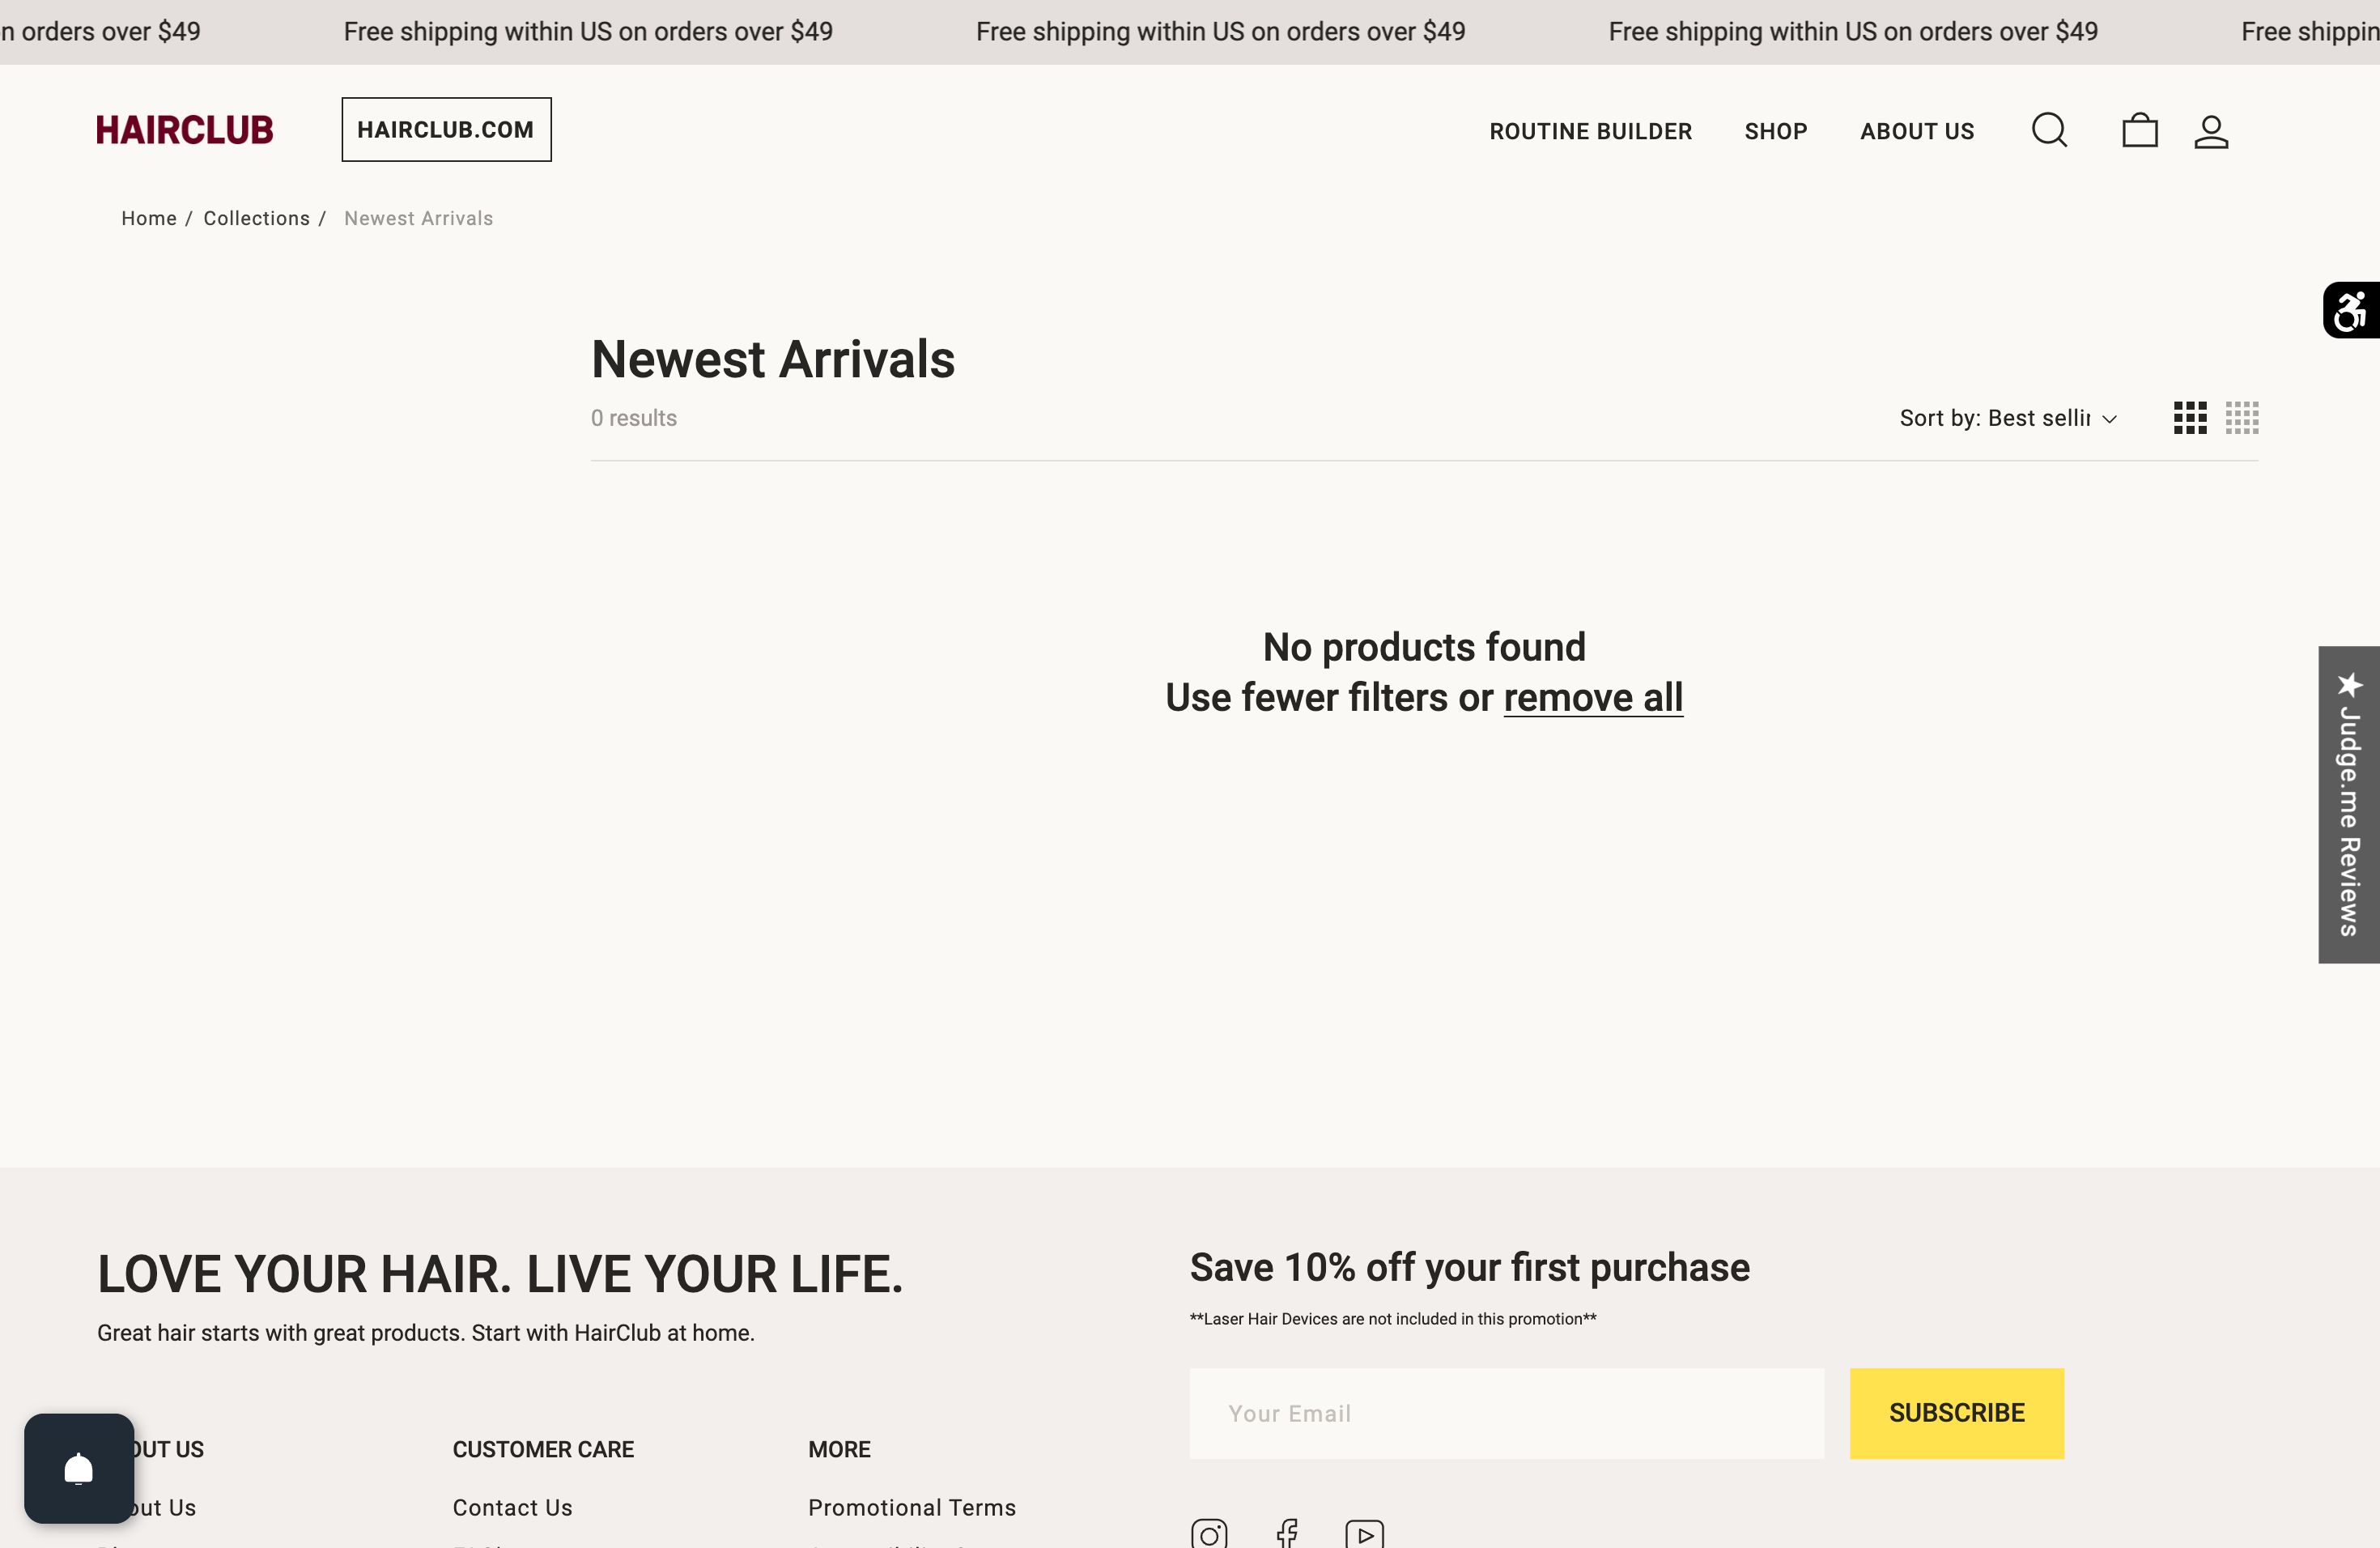Screen dimensions: 2380x1548
Task: Click the remove all filters link
Action: tap(1593, 697)
